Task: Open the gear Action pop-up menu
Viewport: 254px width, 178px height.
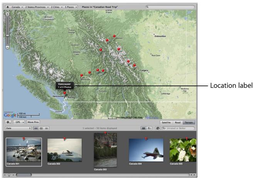Action: [8, 122]
